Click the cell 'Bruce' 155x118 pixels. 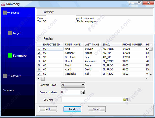point(92,65)
